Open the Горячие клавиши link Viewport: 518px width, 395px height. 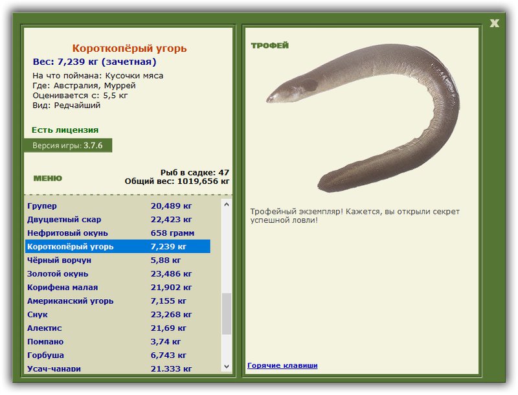point(282,365)
